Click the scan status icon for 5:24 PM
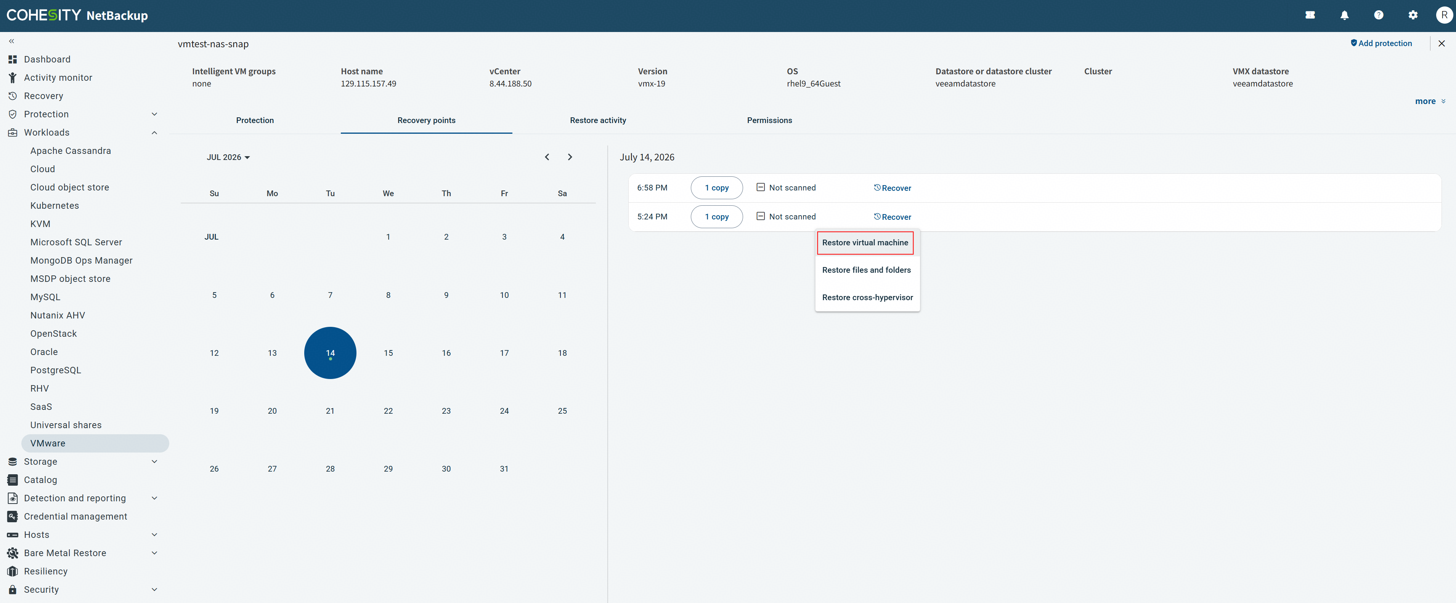Screen dimensions: 1456x603 pos(760,216)
